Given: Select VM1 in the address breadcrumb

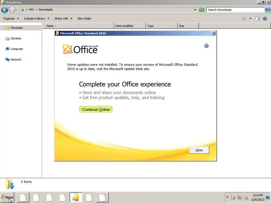Looking at the screenshot, I should [32, 10].
